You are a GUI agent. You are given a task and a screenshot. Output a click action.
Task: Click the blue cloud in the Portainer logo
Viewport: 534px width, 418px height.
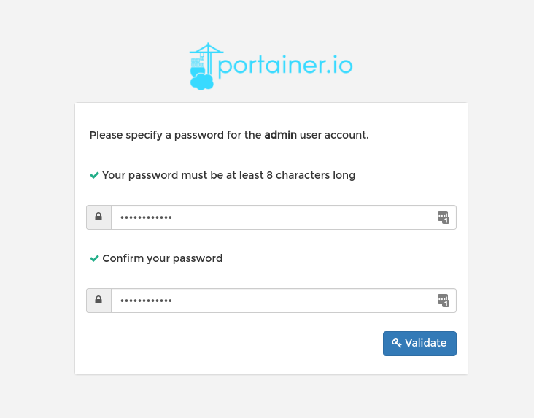pos(201,82)
